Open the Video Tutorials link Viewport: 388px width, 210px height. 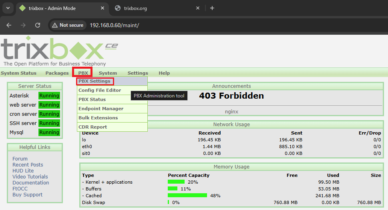tap(30, 177)
